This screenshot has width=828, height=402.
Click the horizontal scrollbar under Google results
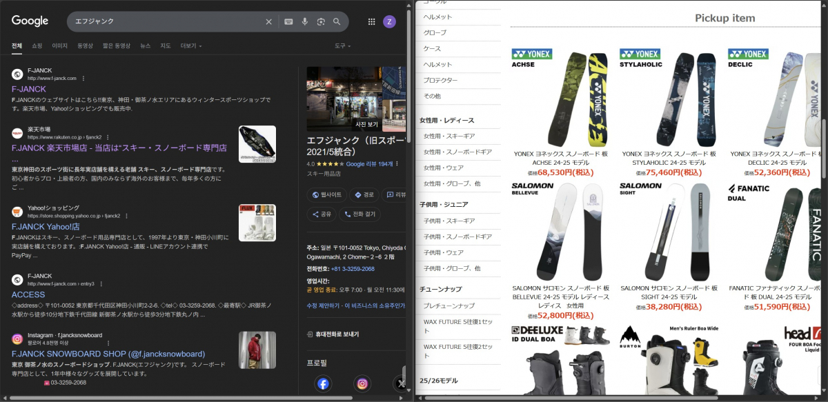click(x=179, y=398)
